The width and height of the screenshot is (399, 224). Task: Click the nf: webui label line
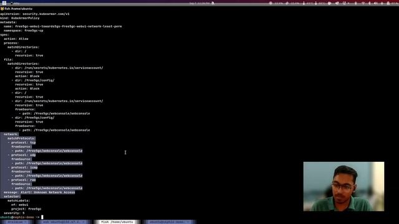(x=19, y=205)
